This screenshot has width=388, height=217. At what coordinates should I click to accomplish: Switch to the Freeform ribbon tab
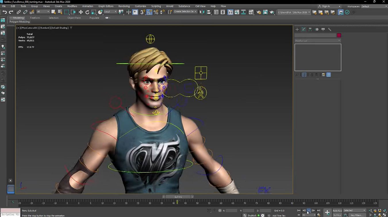(x=35, y=18)
